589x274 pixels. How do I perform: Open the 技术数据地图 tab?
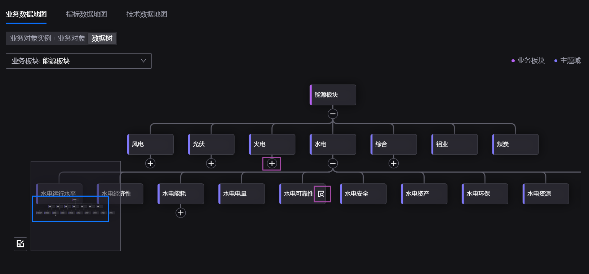point(147,14)
